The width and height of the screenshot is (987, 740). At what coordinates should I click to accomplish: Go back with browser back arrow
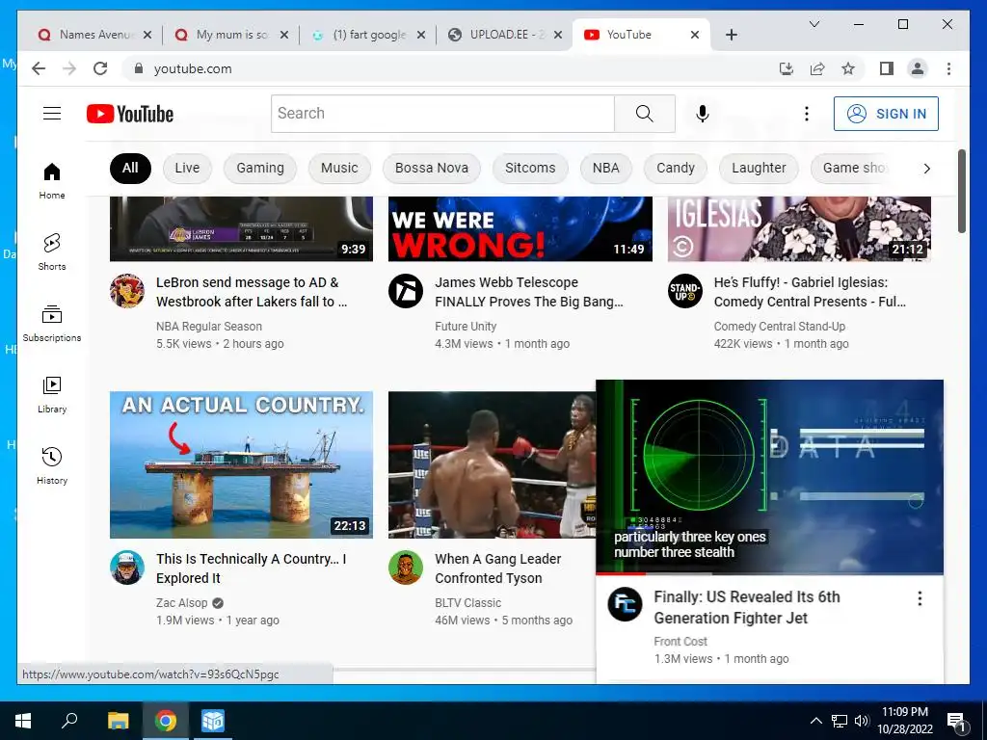tap(39, 68)
